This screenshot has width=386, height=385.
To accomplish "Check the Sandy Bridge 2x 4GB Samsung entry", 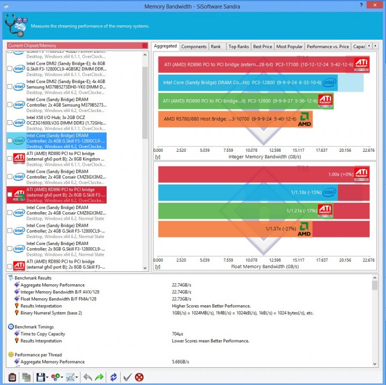I will pyautogui.click(x=10, y=105).
